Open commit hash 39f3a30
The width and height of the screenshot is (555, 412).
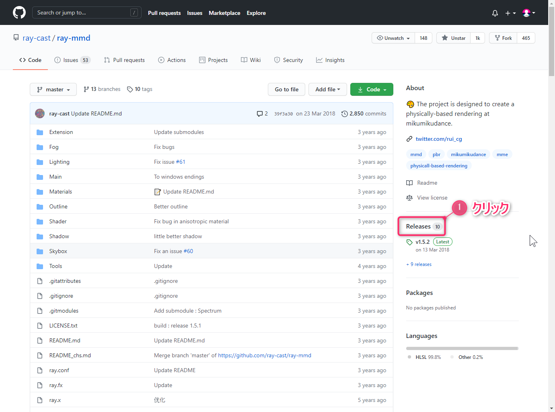pos(284,114)
